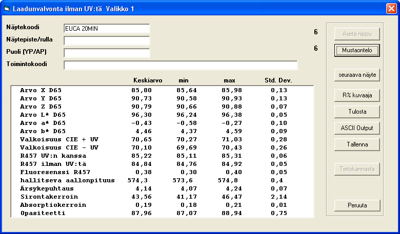Select the Absorptiokerroin row label
The width and height of the screenshot is (400, 234).
coord(53,205)
